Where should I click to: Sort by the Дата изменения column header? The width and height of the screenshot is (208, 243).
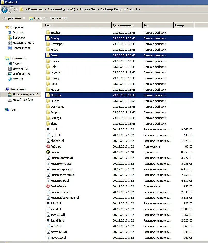tap(127, 25)
